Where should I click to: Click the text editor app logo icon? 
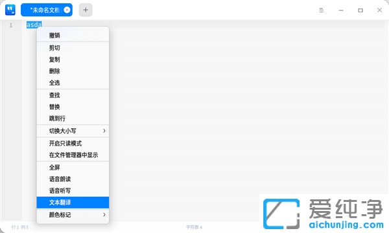point(10,10)
